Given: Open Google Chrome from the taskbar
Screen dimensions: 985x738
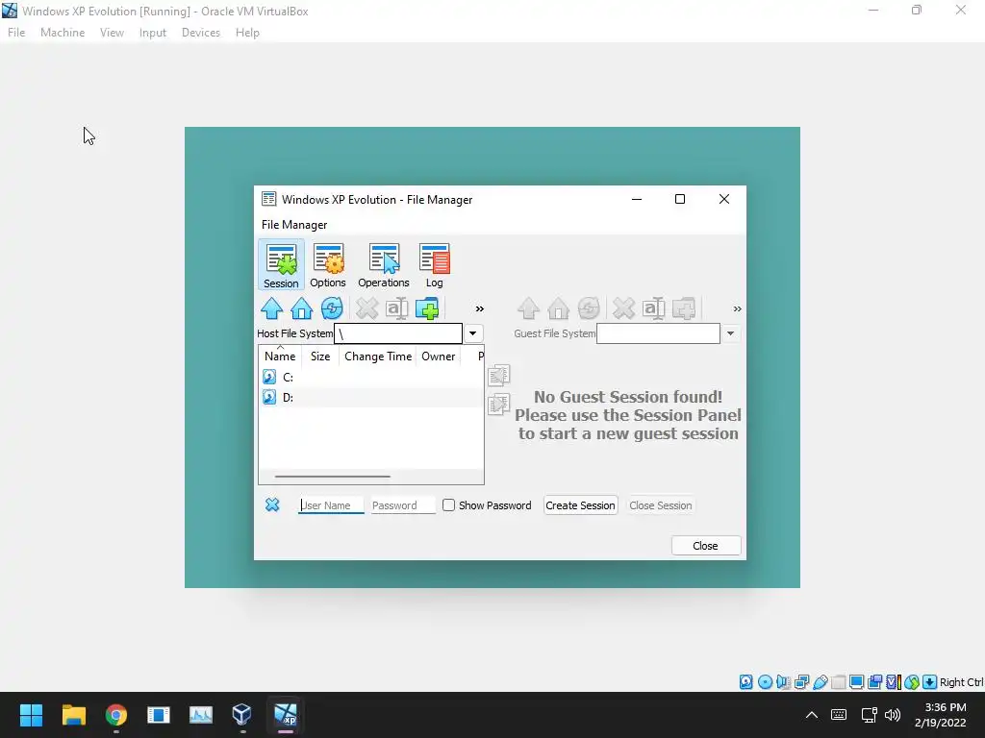Looking at the screenshot, I should coord(116,715).
